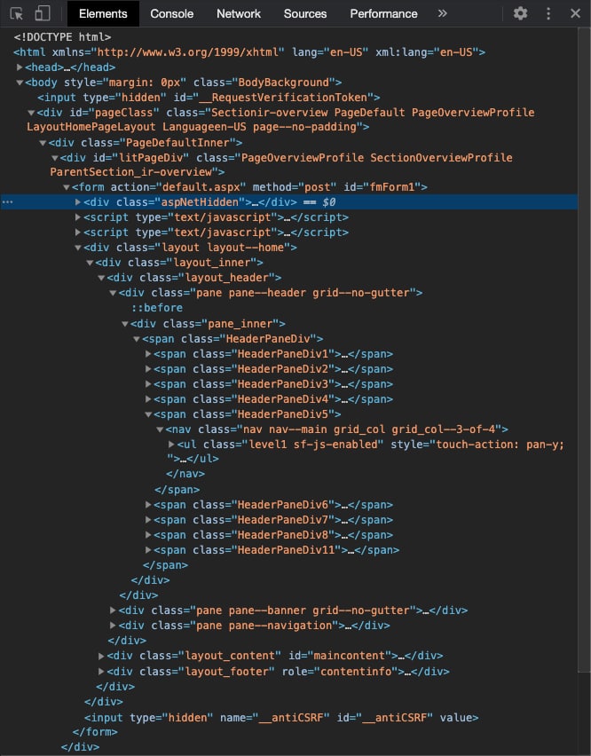The height and width of the screenshot is (756, 591).
Task: Expand the HeaderPaneDiv11 span
Action: point(148,550)
